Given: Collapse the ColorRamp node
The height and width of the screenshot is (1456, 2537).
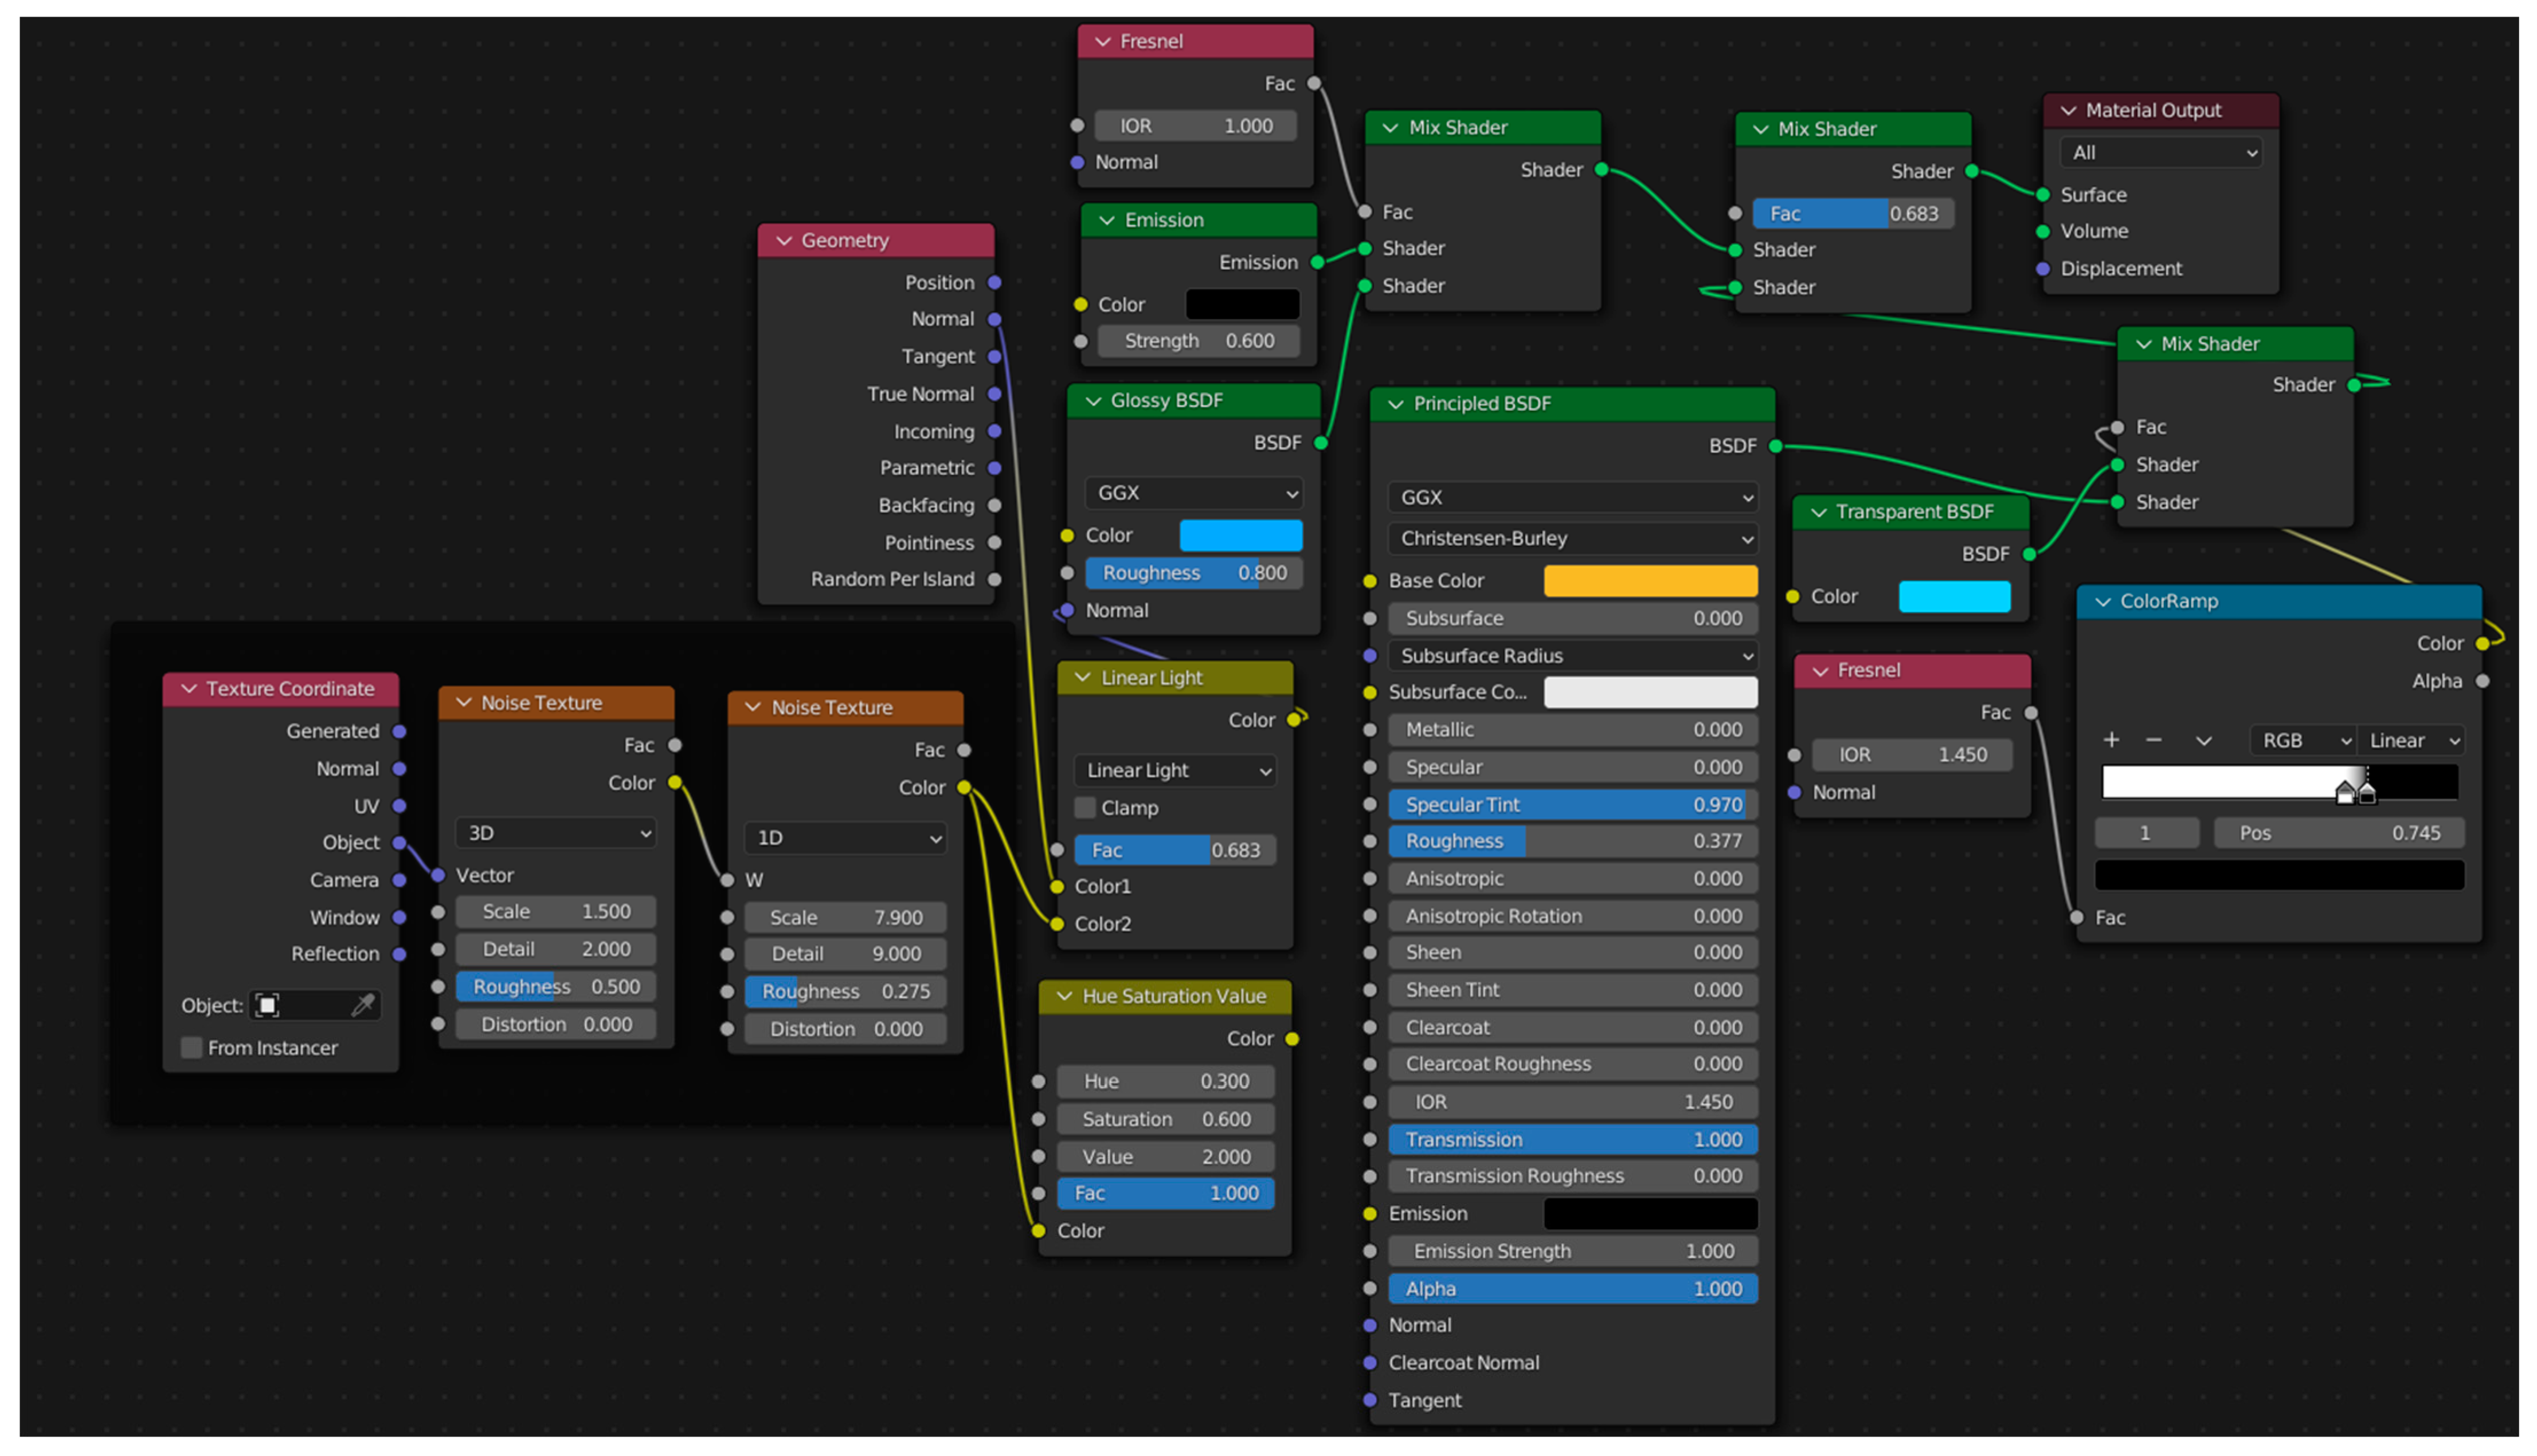Looking at the screenshot, I should (2103, 602).
